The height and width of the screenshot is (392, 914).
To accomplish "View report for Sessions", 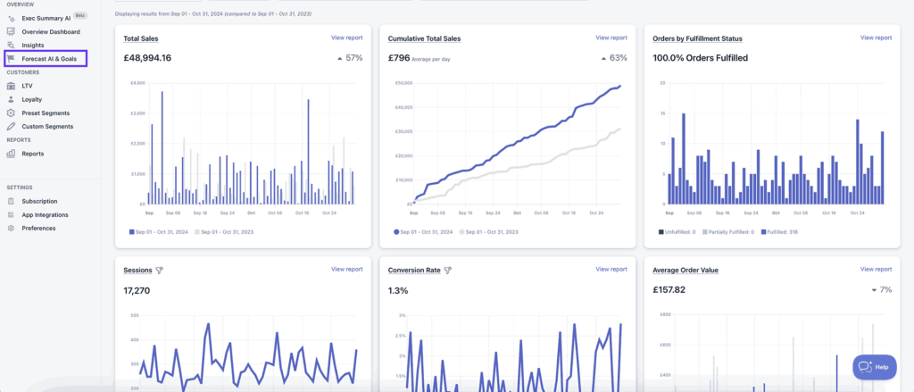I will [x=347, y=269].
